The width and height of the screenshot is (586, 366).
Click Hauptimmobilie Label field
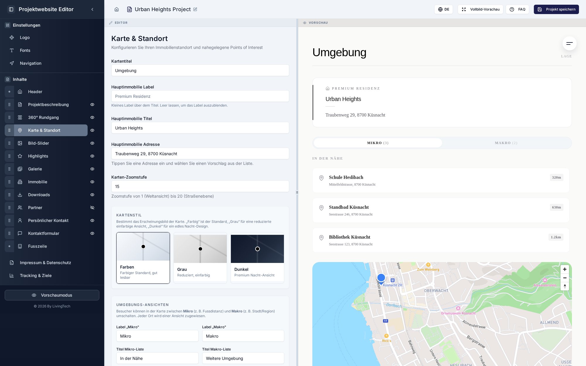pos(200,96)
